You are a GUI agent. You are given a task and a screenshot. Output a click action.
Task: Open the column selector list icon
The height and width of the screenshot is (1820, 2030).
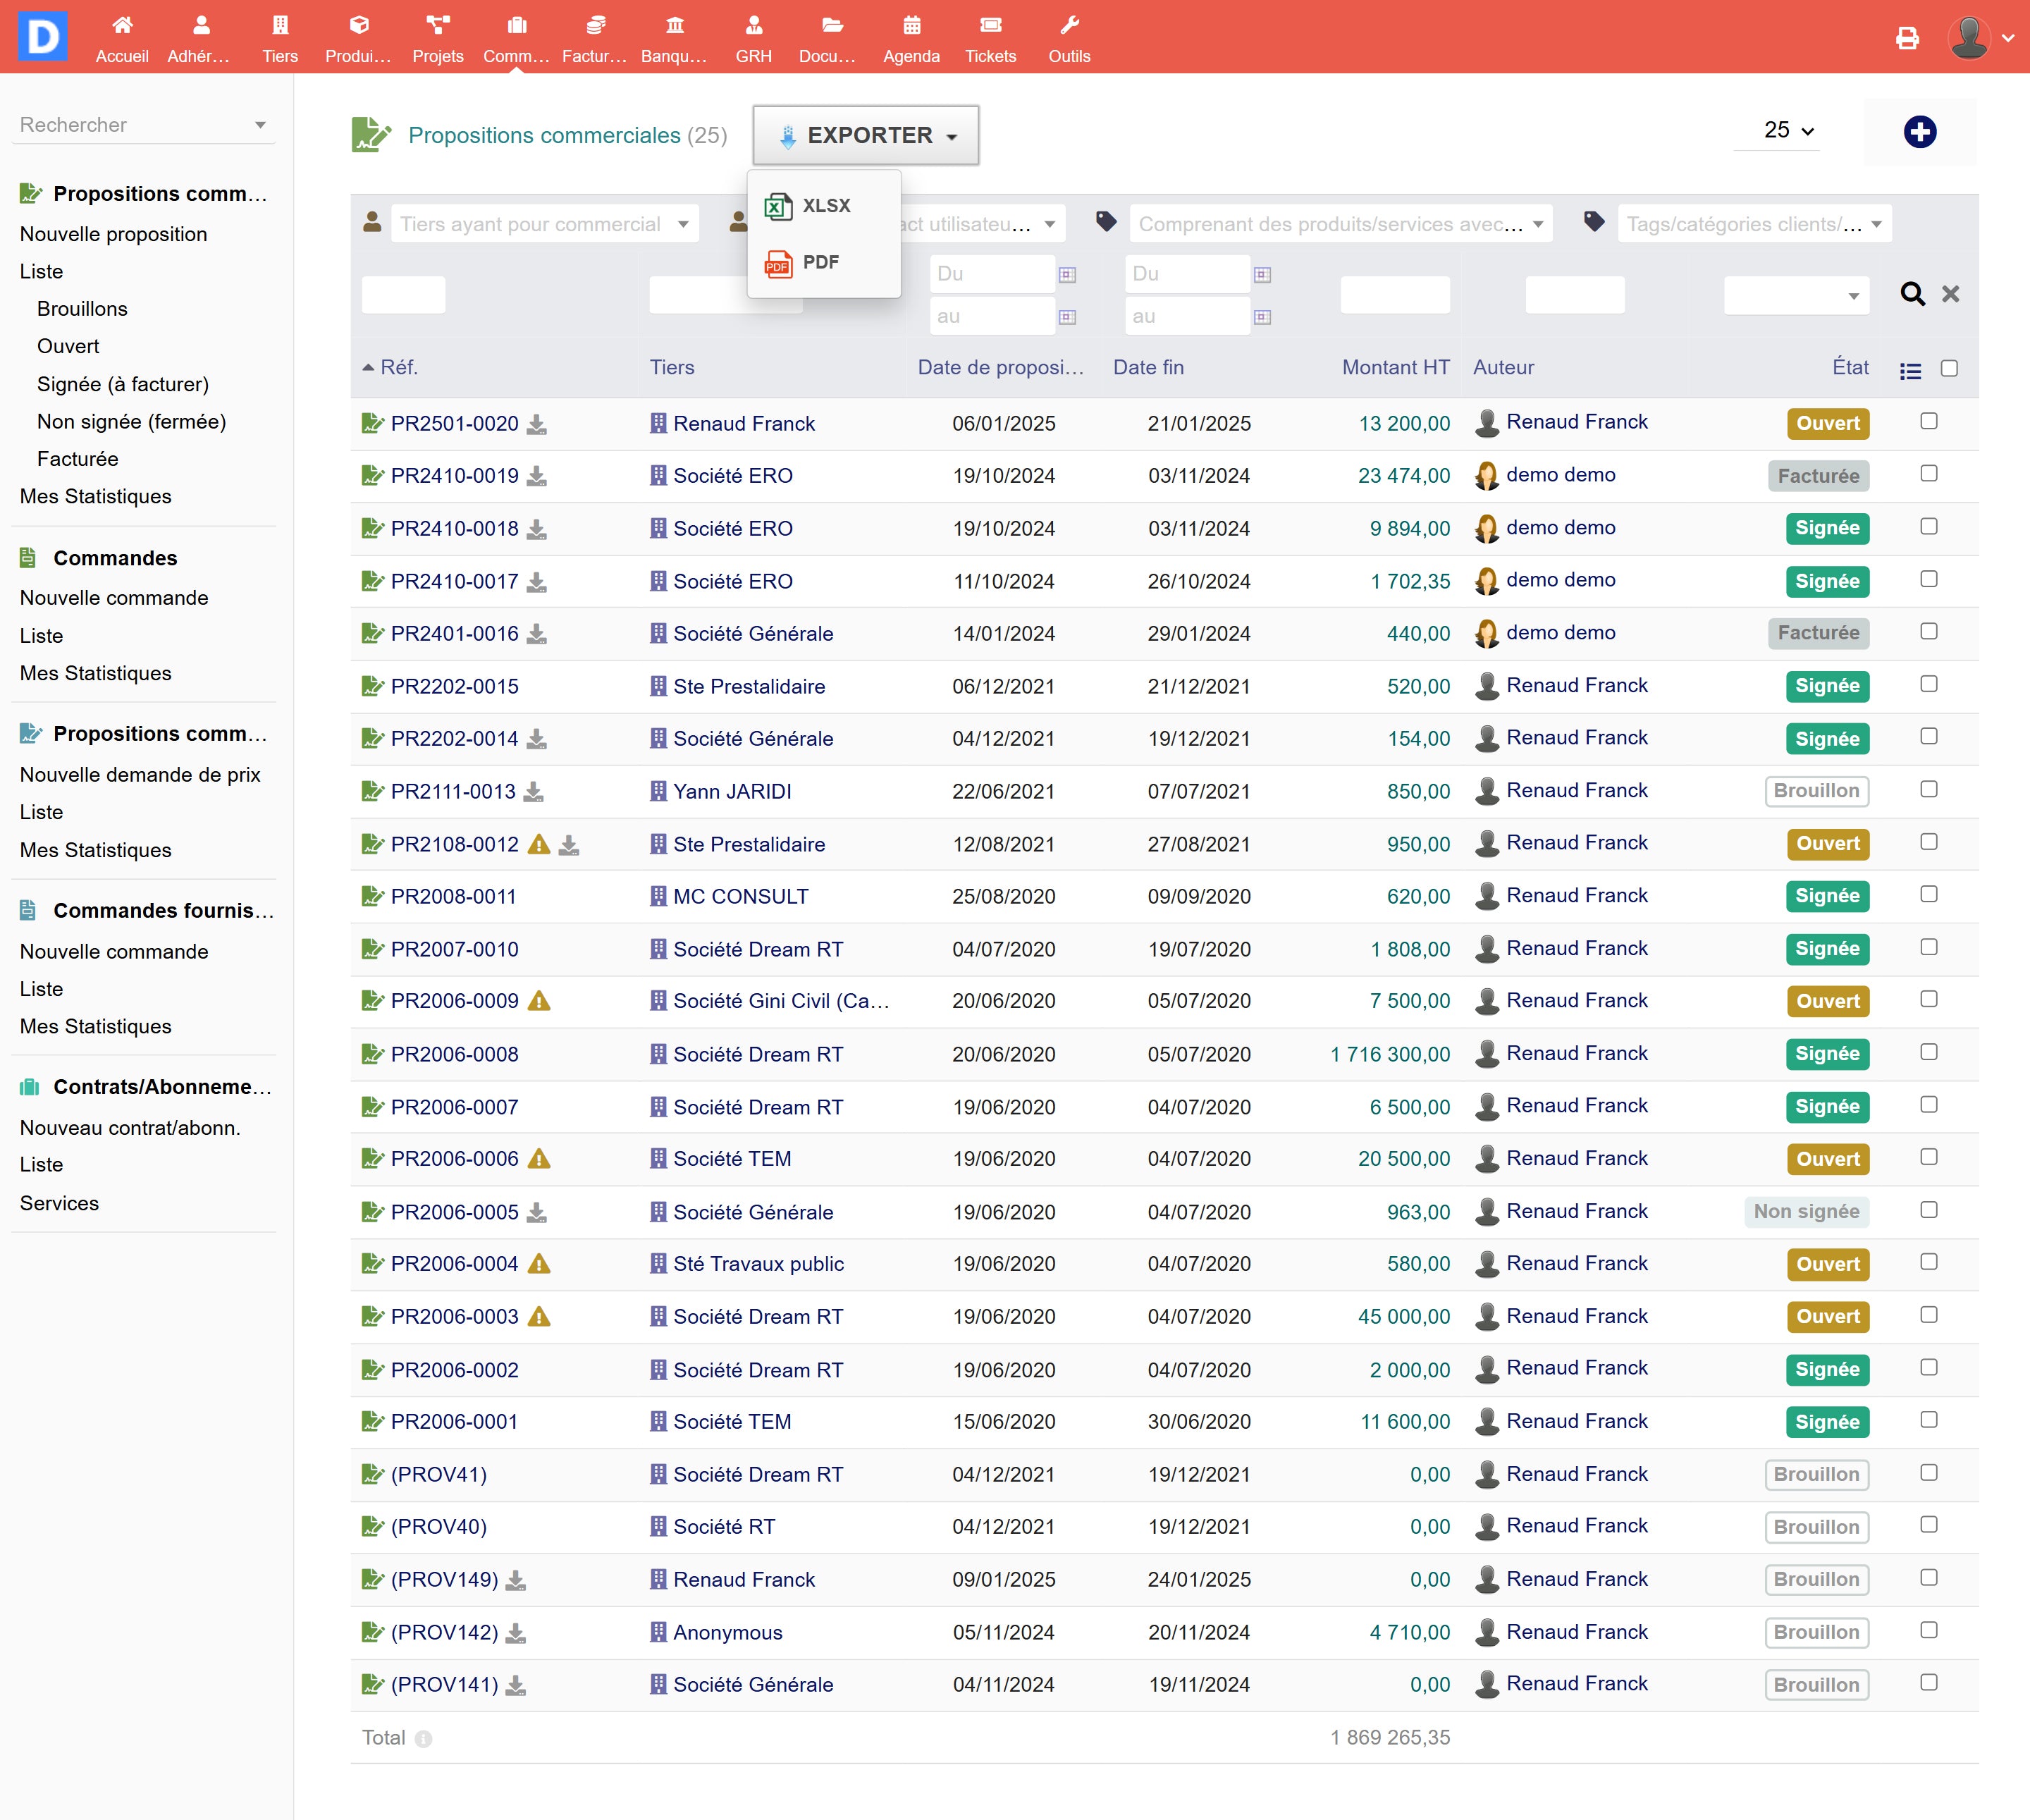(x=1910, y=370)
